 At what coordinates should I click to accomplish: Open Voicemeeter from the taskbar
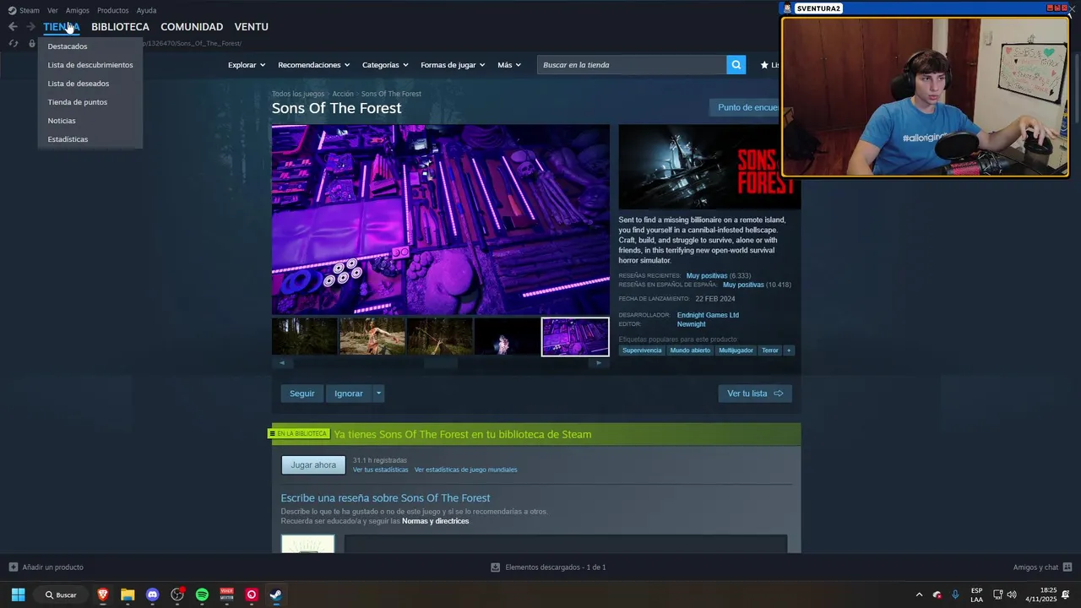(x=226, y=594)
